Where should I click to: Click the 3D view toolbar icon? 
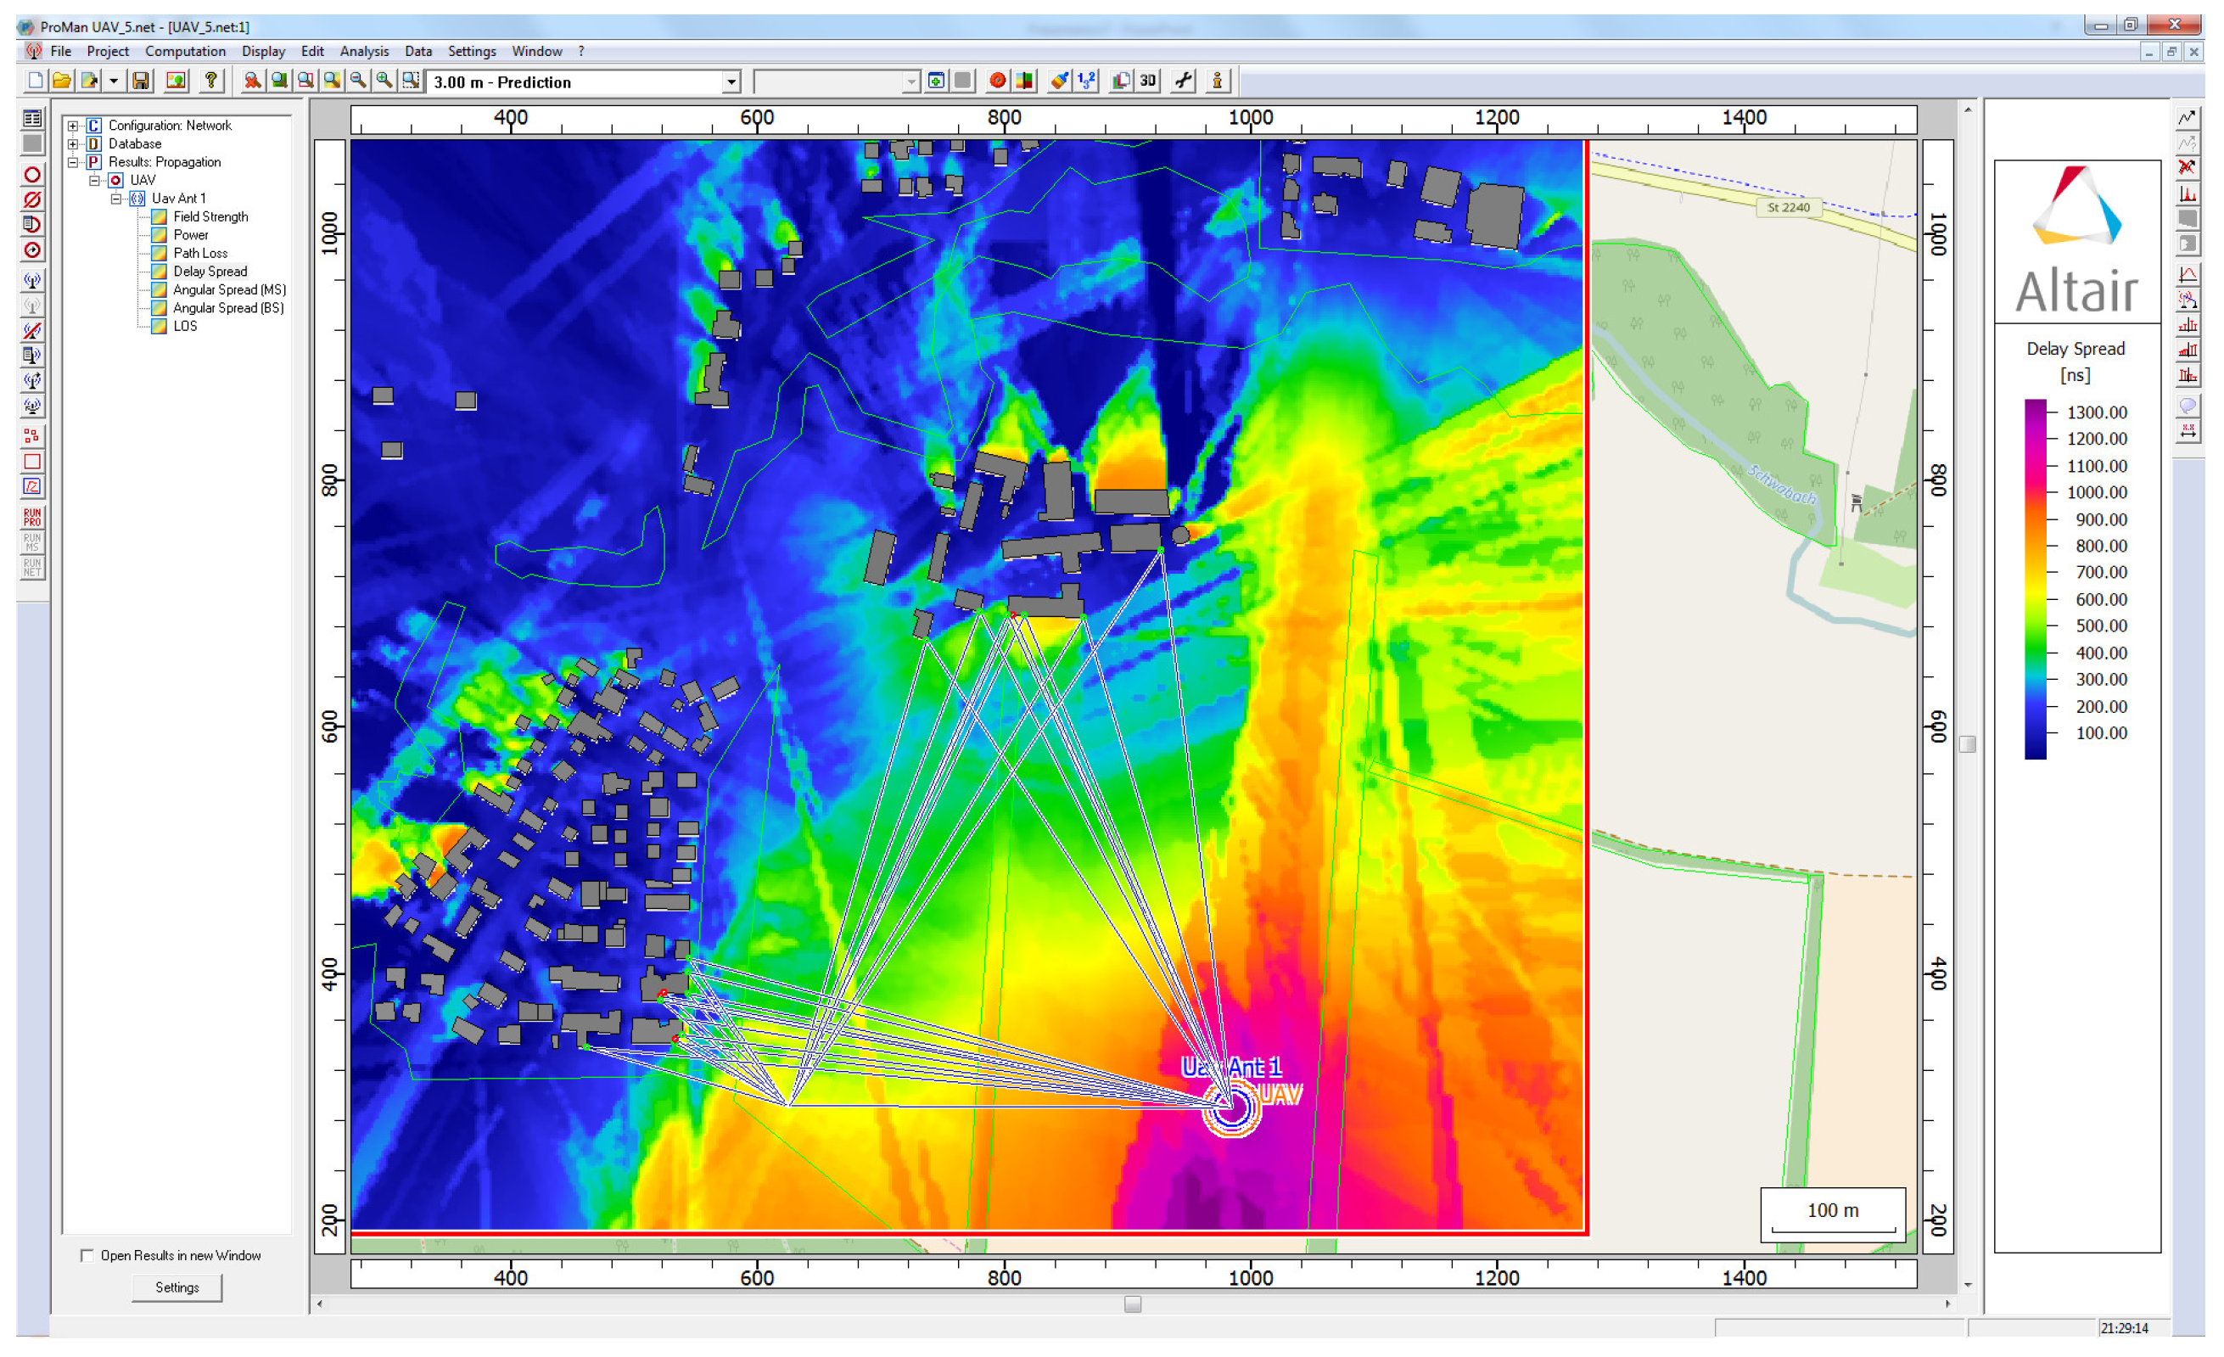pos(1147,81)
